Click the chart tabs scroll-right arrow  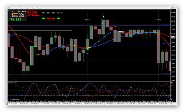tap(175, 104)
